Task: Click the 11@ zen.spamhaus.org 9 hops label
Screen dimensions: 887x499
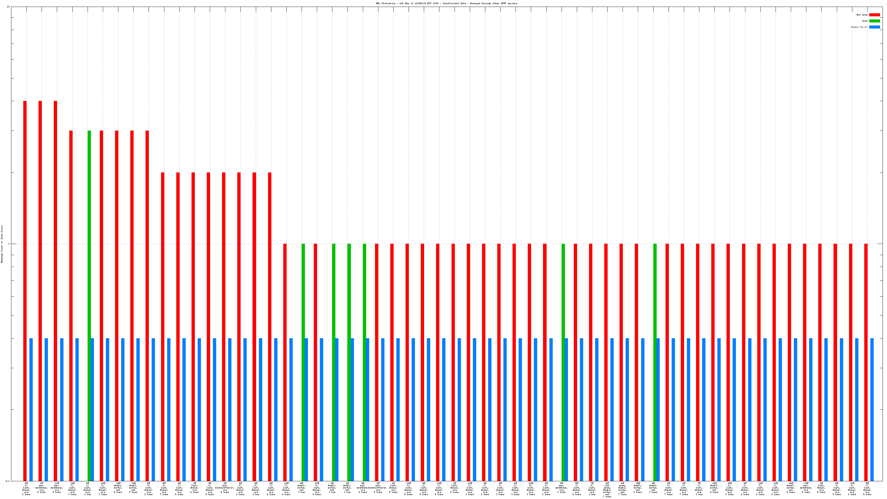Action: pyautogui.click(x=57, y=488)
